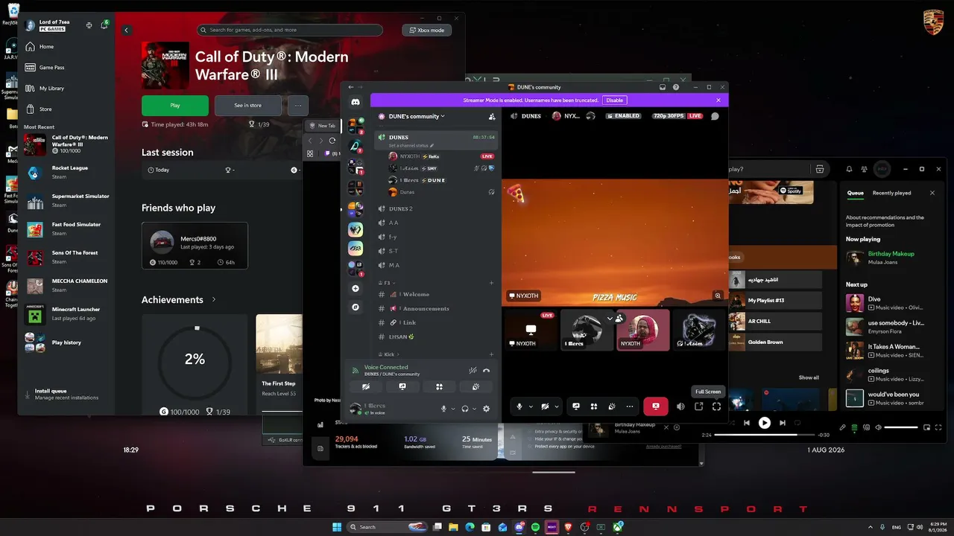Screen dimensions: 954x536
Task: Open DUNE's community server dropdown
Action: click(414, 116)
